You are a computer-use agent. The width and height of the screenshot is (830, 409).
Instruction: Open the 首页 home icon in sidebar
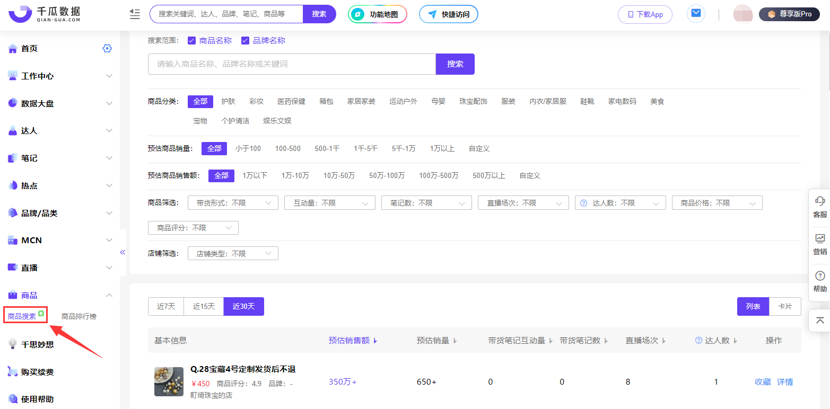12,48
